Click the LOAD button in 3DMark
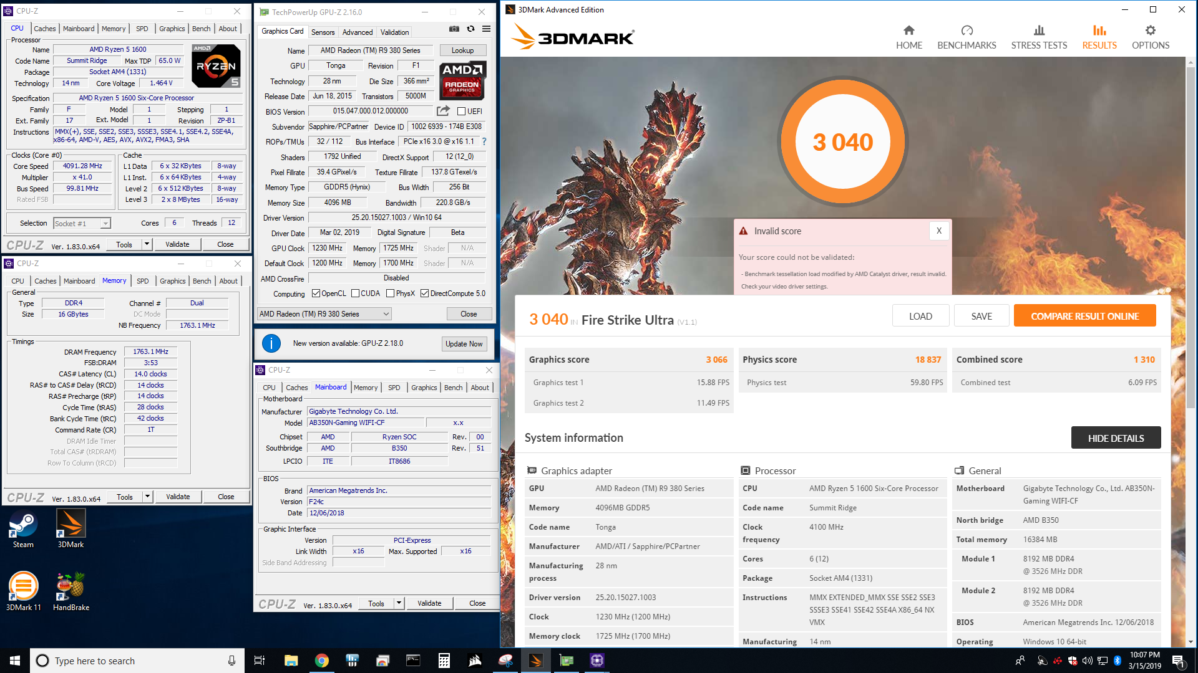Image resolution: width=1198 pixels, height=673 pixels. 920,317
